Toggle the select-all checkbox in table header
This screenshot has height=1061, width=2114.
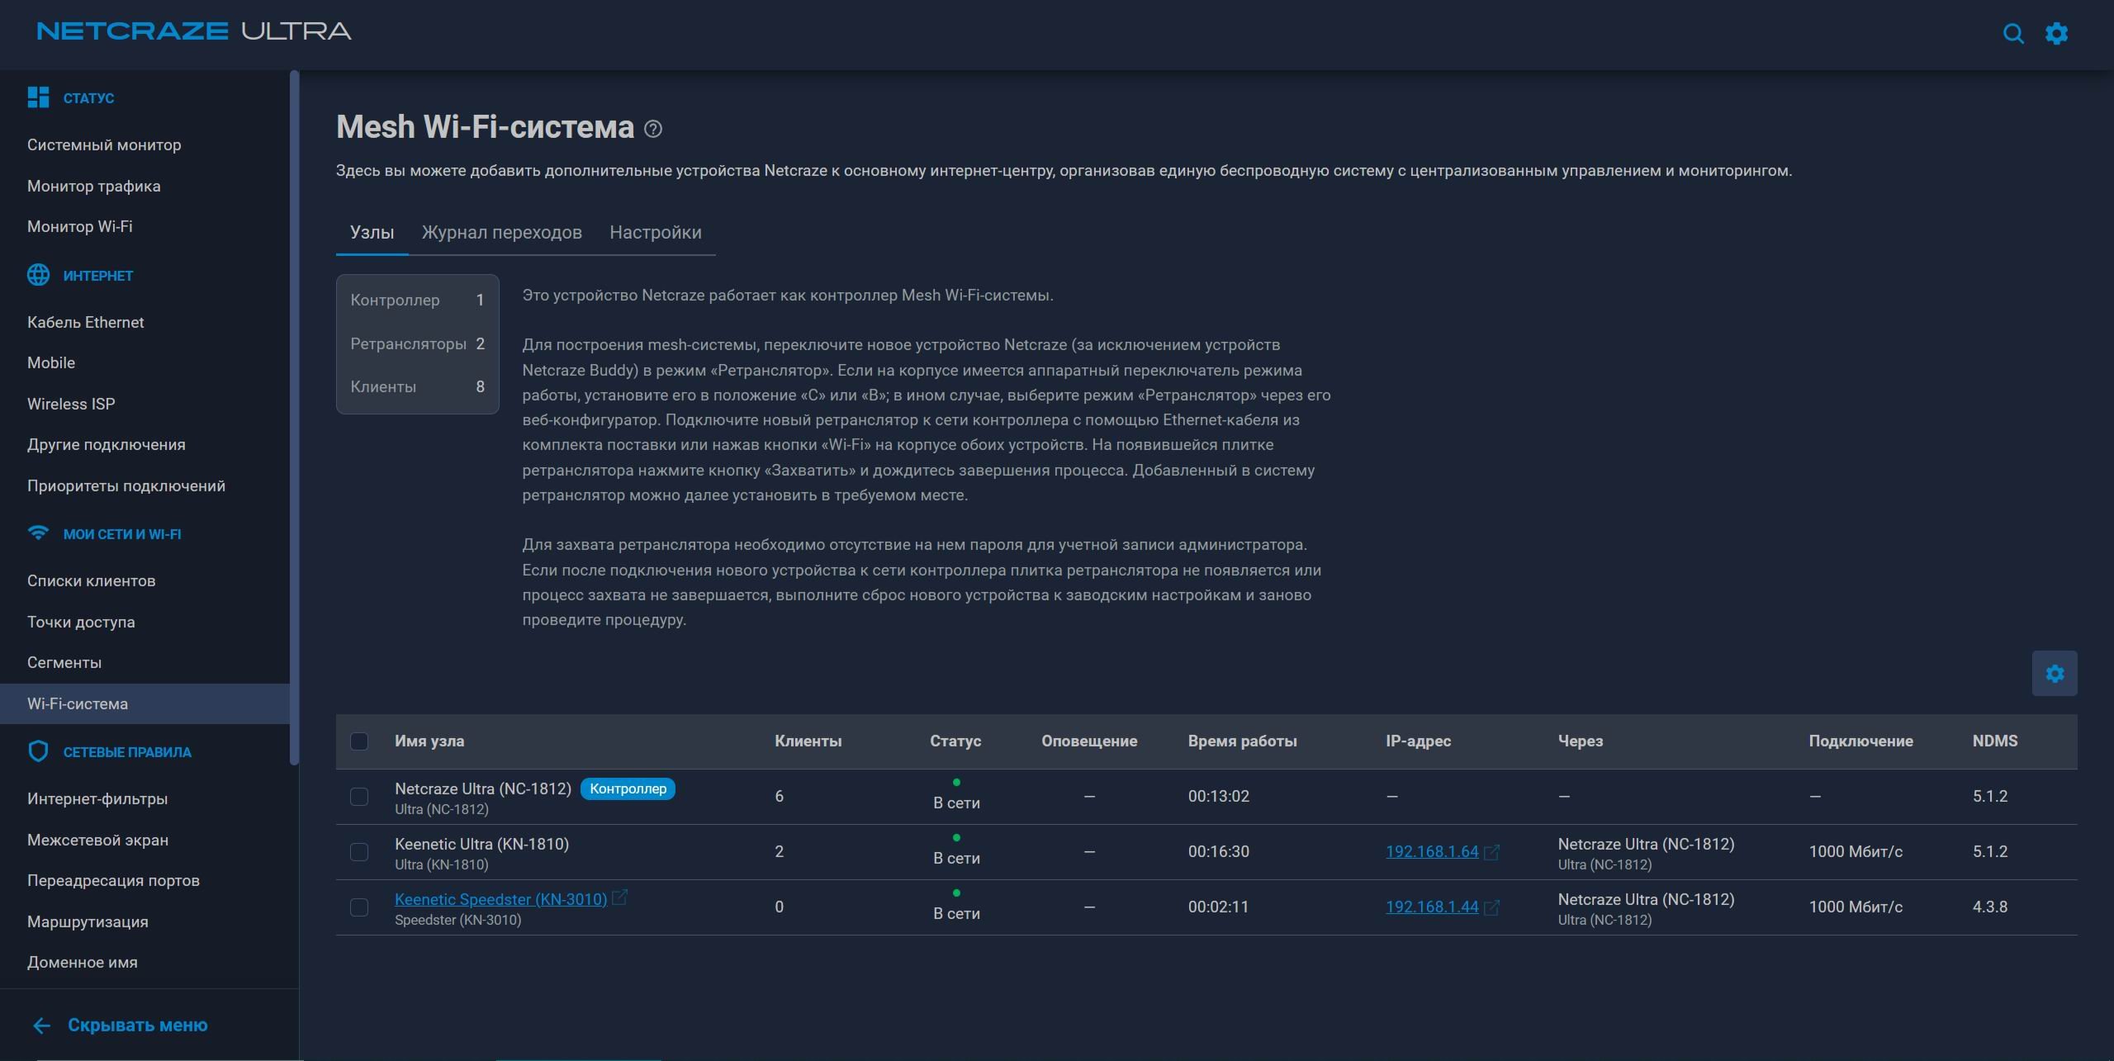click(359, 741)
